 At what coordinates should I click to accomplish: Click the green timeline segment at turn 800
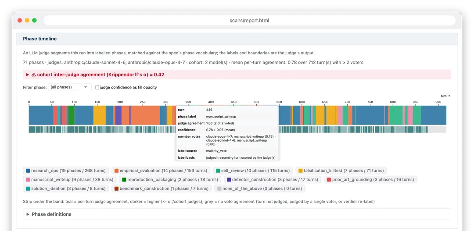coord(396,115)
